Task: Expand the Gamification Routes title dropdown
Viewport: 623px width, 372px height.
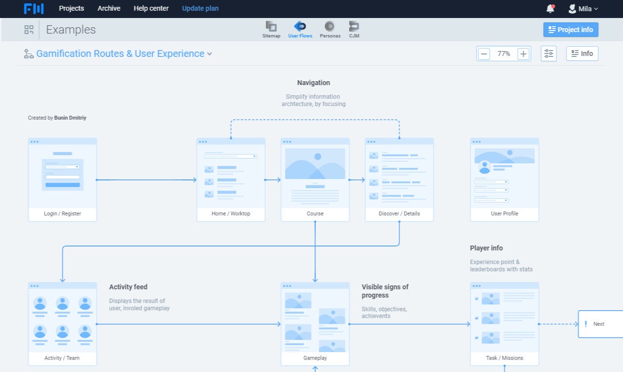Action: coord(210,54)
